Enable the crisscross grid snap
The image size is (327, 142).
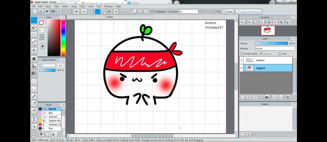coord(110,12)
